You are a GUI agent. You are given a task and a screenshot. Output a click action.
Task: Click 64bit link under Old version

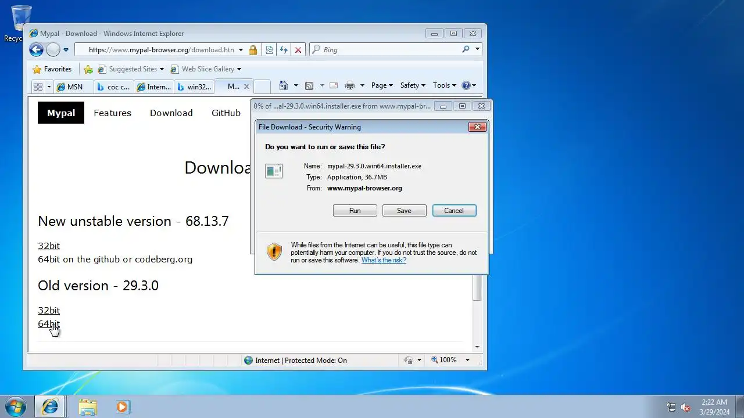[49, 324]
